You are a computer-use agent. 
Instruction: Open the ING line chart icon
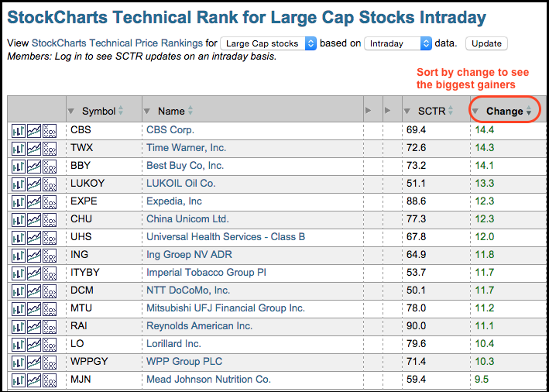point(34,256)
